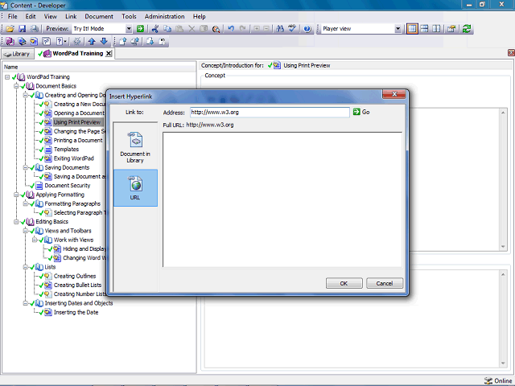Select the Printing a Document topic
The height and width of the screenshot is (386, 515).
coord(78,140)
